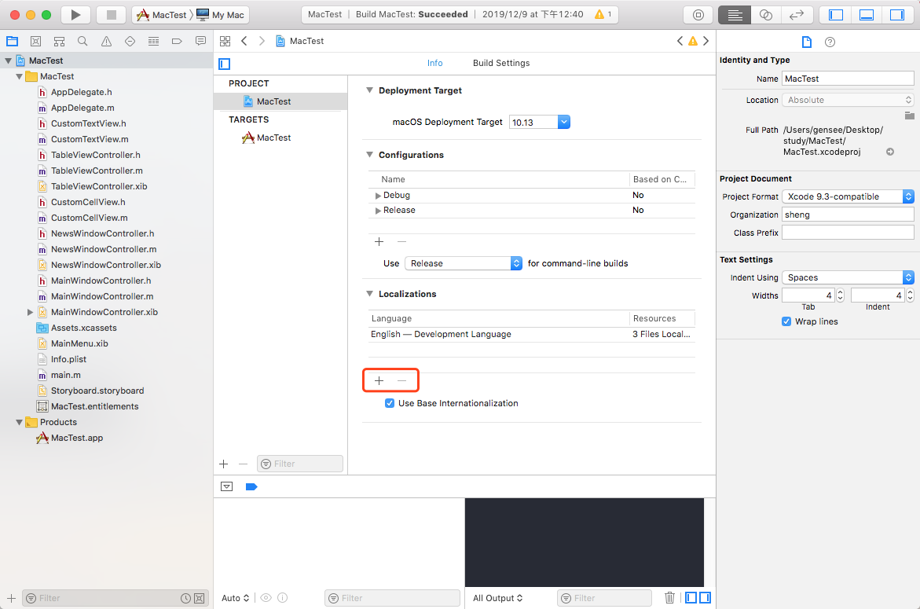Add a target with plus button
Image resolution: width=920 pixels, height=609 pixels.
[x=224, y=464]
